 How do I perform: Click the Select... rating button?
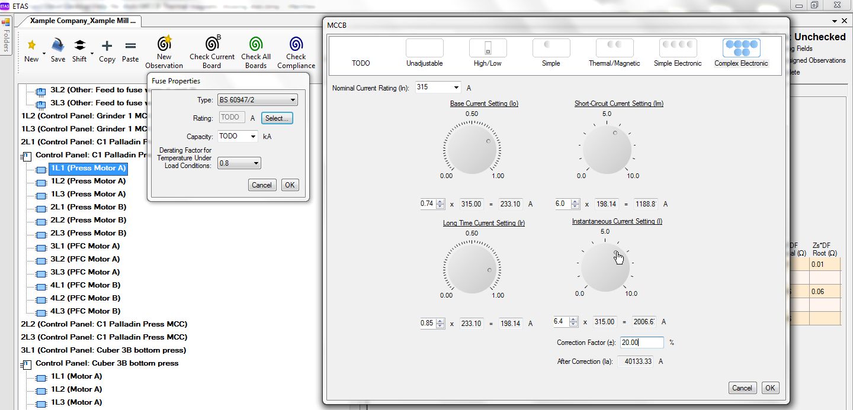click(277, 118)
